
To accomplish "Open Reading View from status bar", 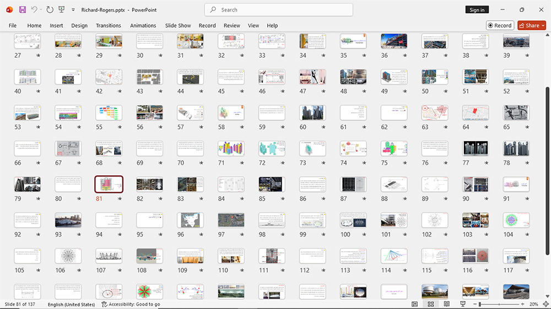I will coord(447,304).
